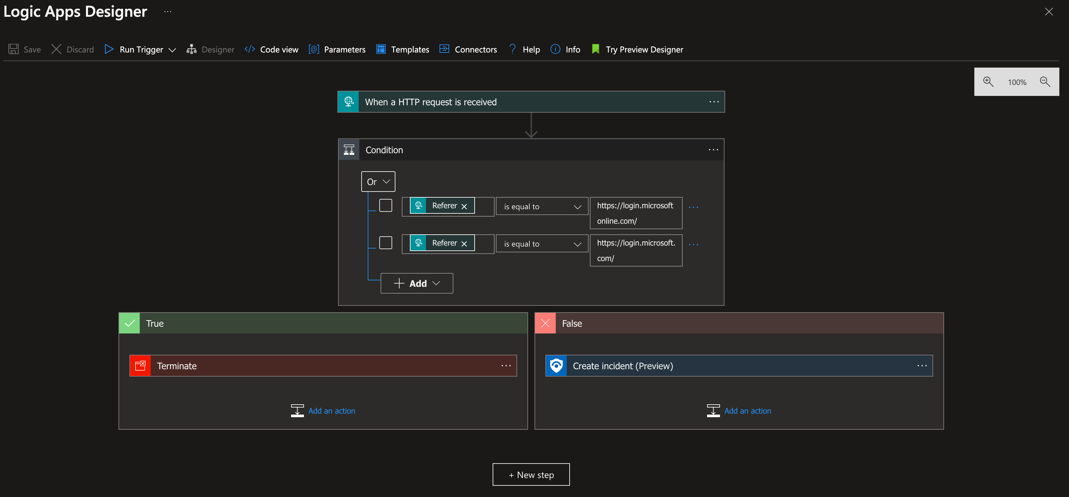Click the Parameters icon
Screen dimensions: 1069x497
314,49
